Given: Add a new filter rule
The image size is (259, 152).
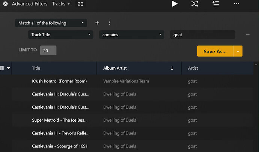Looking at the screenshot, I should tap(97, 23).
